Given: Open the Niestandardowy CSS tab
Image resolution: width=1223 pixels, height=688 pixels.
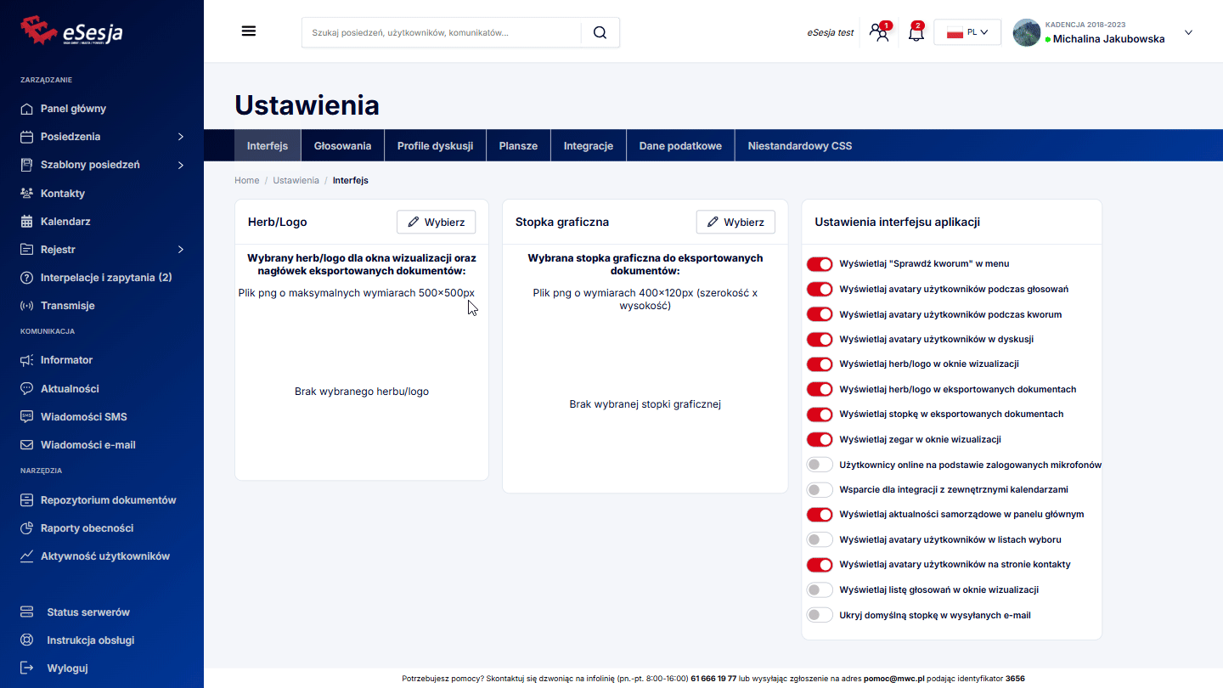Looking at the screenshot, I should pos(799,146).
